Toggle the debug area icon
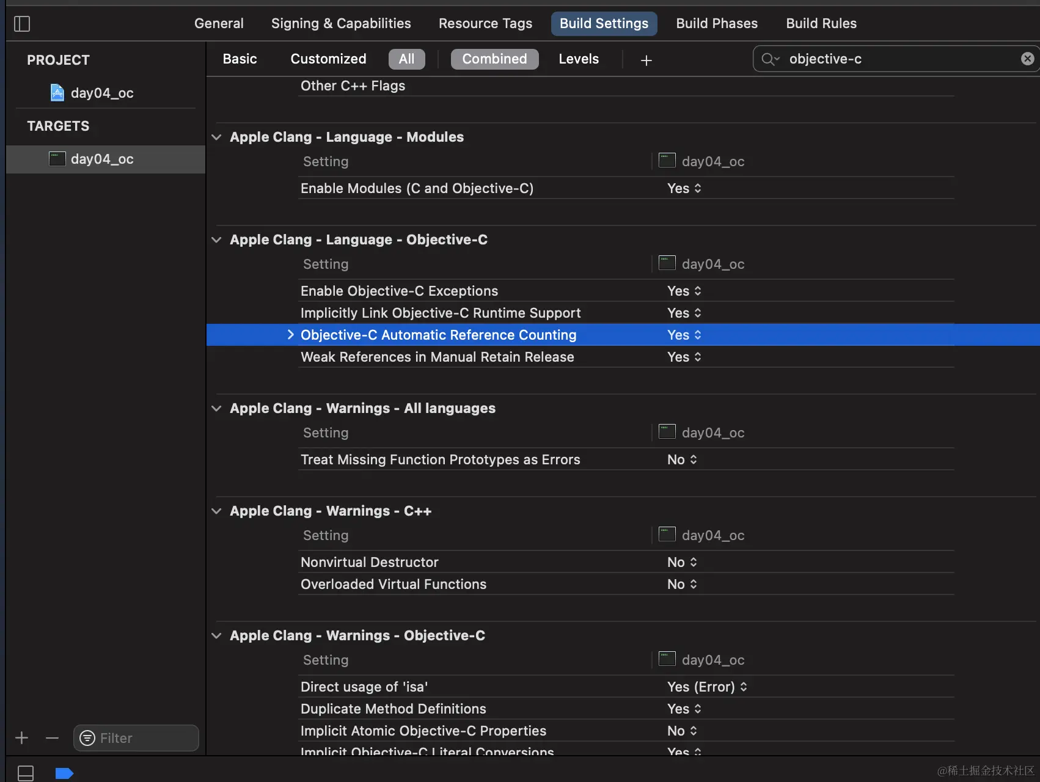Image resolution: width=1040 pixels, height=782 pixels. 26,773
